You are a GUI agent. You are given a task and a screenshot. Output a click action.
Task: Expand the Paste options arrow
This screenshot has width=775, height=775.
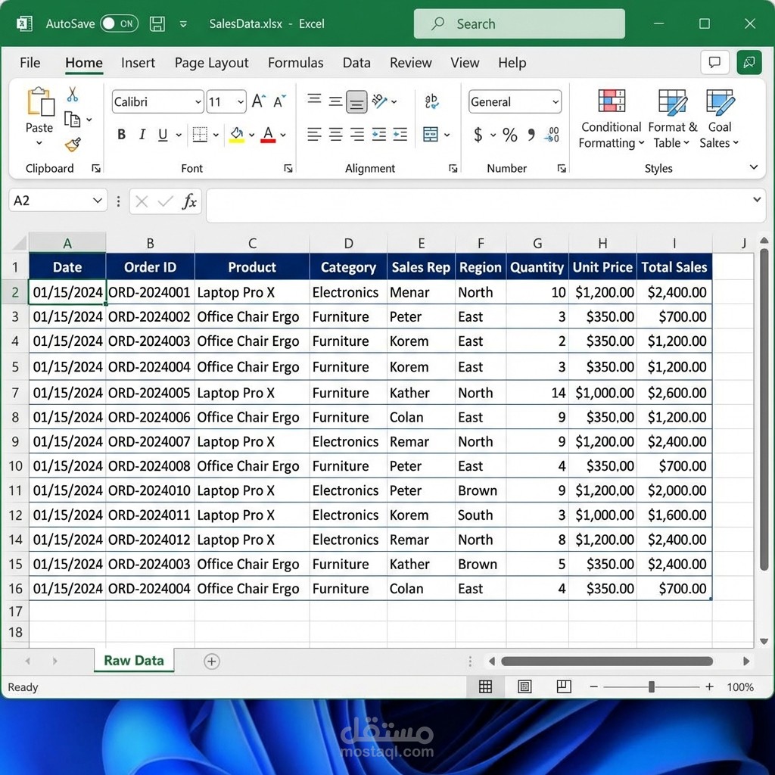point(39,143)
